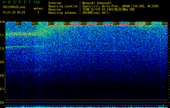The height and width of the screenshot is (108, 170).
Task: Click the Receiving Location label
Action: 63,6
